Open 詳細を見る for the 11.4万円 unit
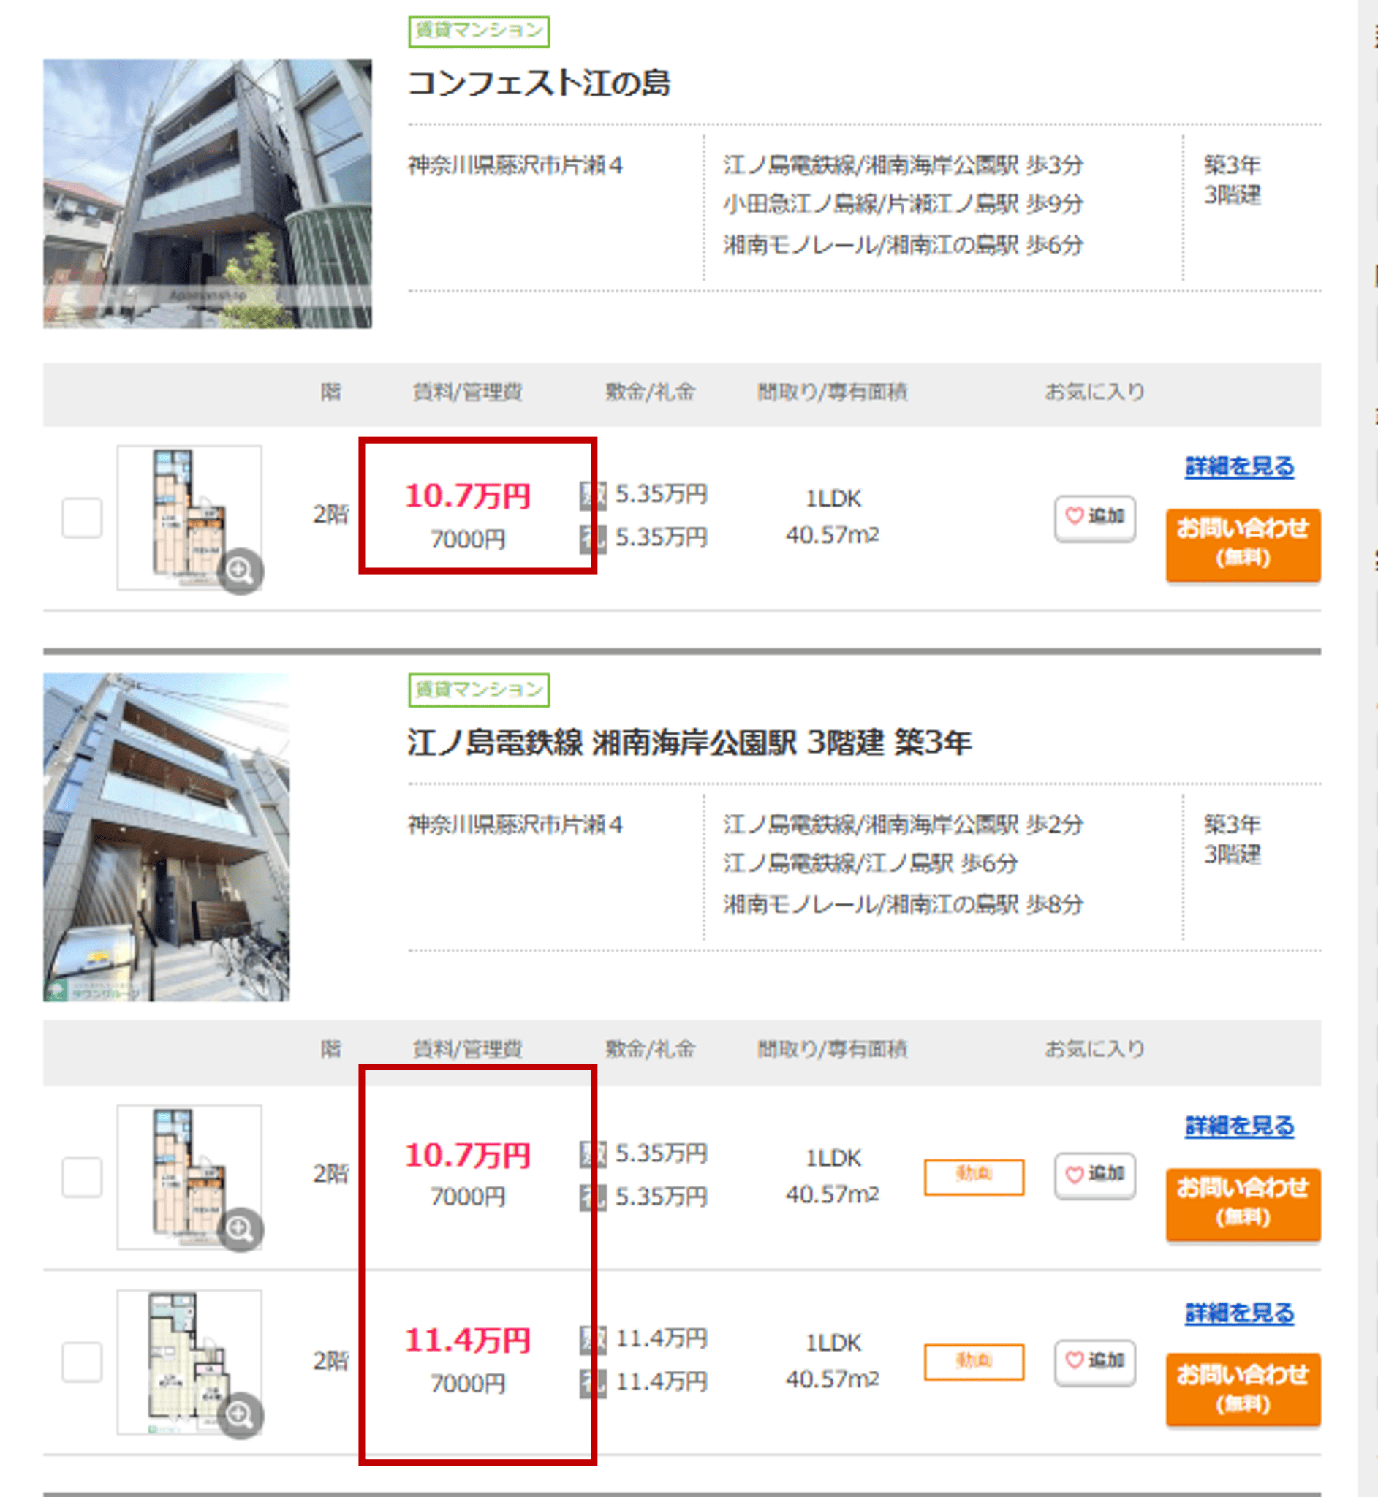 pos(1239,1313)
